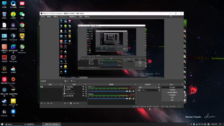The image size is (224, 126).
Task: Toggle lock on 显示器采集 source
Action: 86,96
